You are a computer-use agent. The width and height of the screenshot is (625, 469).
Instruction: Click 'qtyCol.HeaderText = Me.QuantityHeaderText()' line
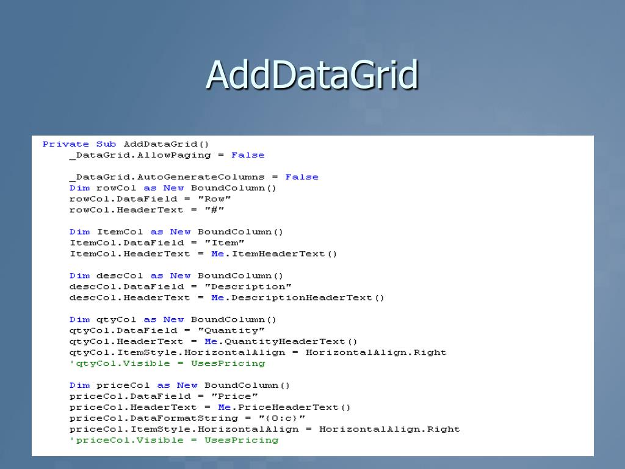(x=213, y=341)
